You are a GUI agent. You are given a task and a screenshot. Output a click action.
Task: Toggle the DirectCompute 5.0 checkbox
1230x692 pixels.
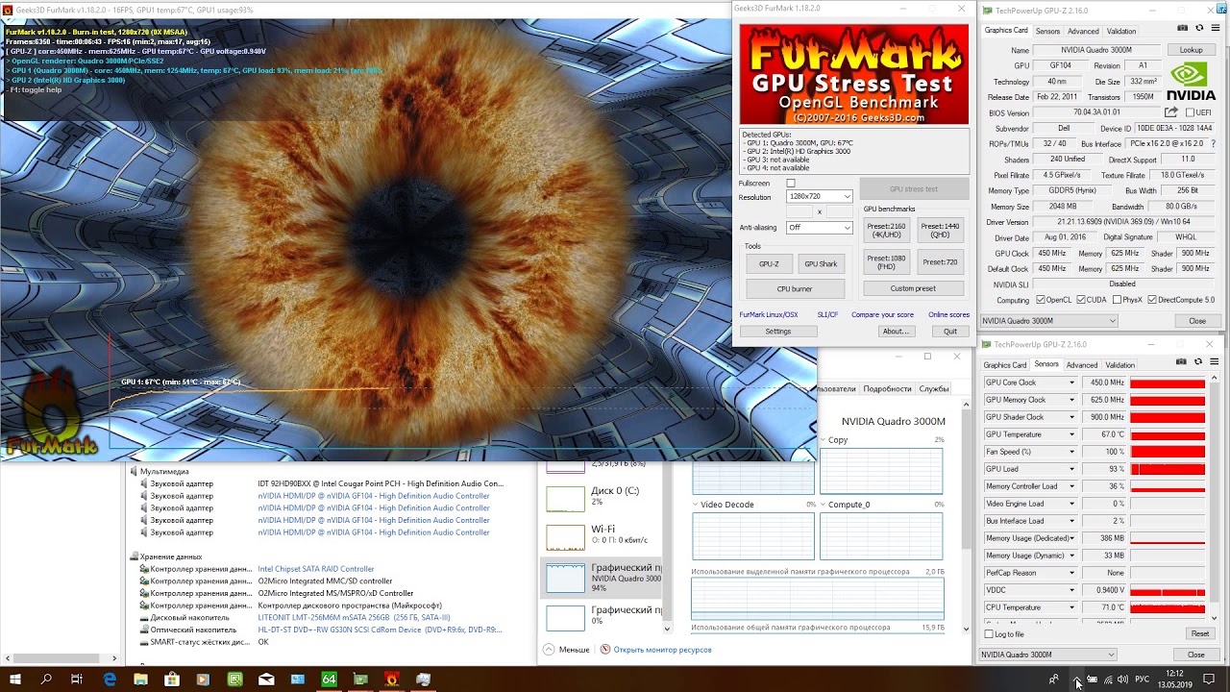click(x=1152, y=300)
